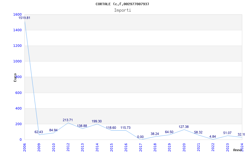Click the Importi subtitle
This screenshot has height=153, width=245.
123,10
